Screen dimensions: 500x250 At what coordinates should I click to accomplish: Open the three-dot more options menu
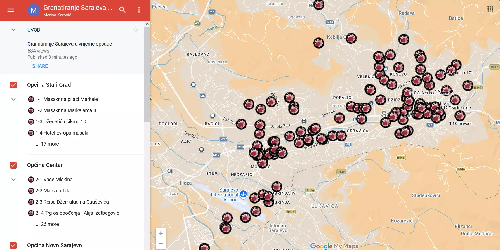click(139, 10)
